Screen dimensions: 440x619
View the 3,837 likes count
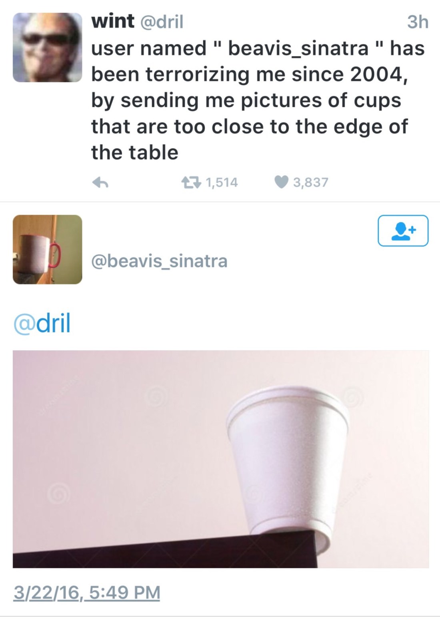[x=310, y=183]
